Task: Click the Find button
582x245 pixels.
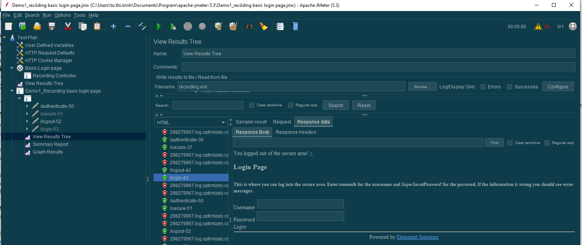Action: [494, 143]
